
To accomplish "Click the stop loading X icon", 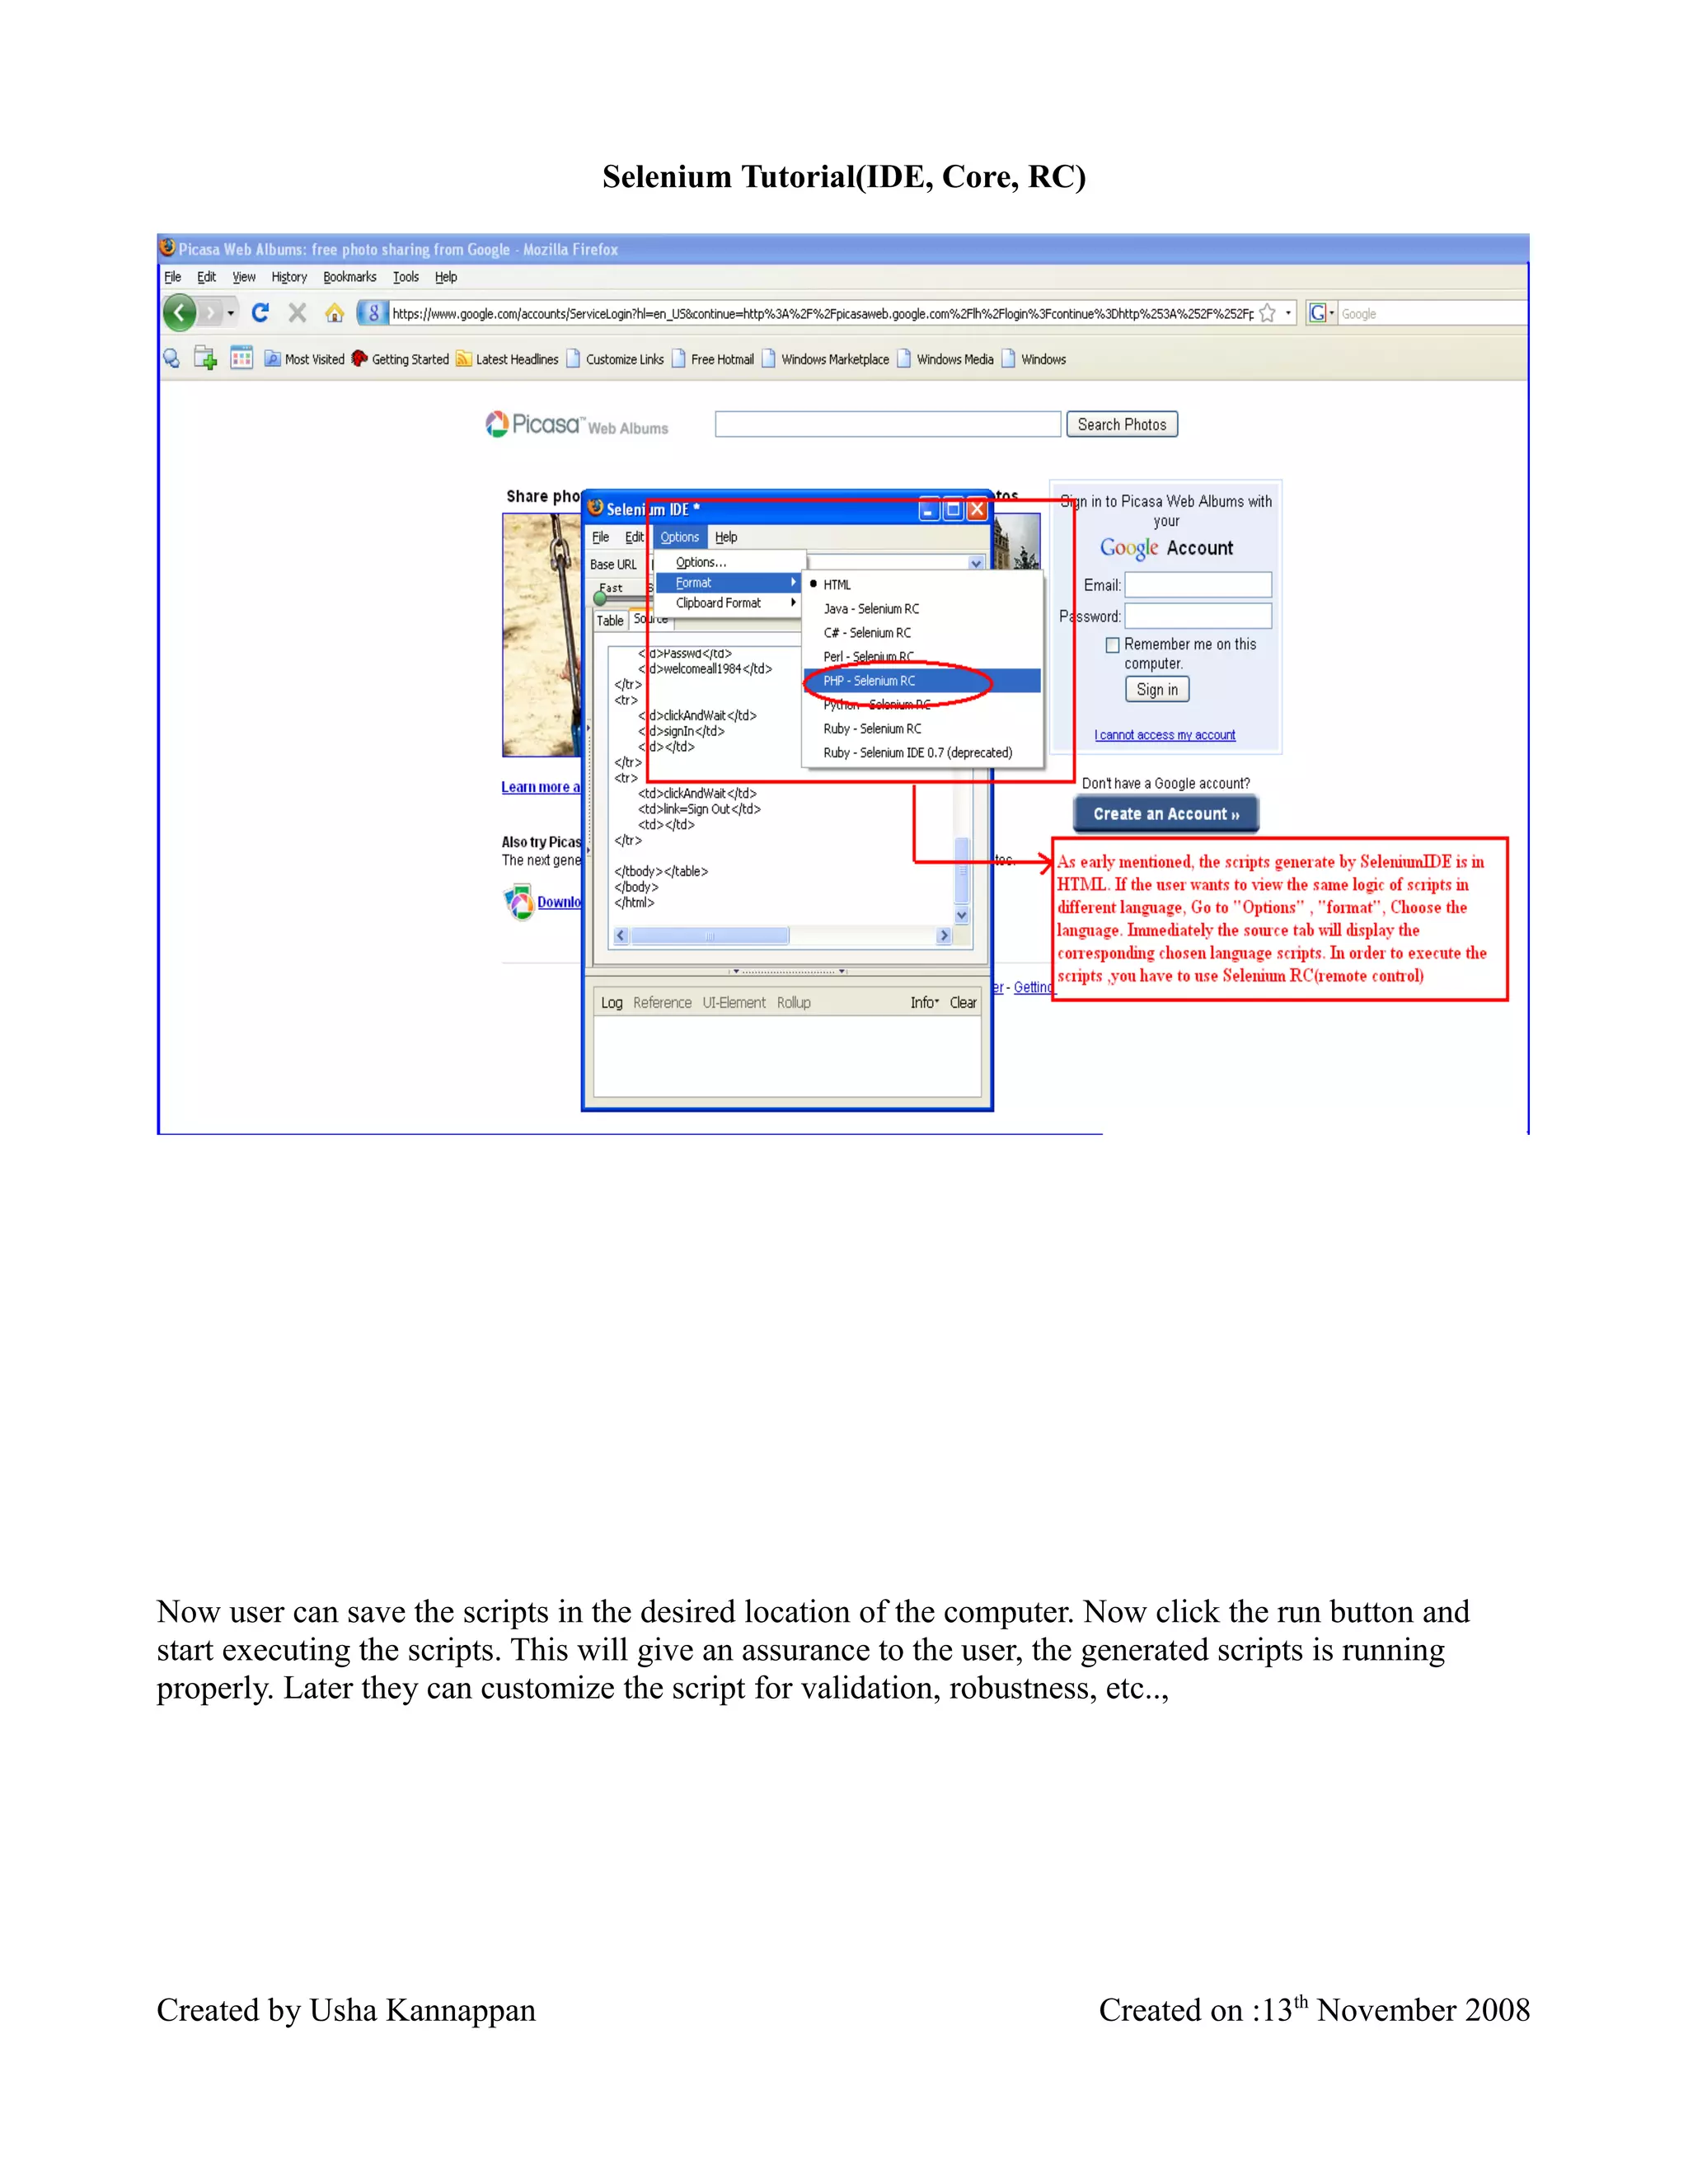I will point(297,313).
